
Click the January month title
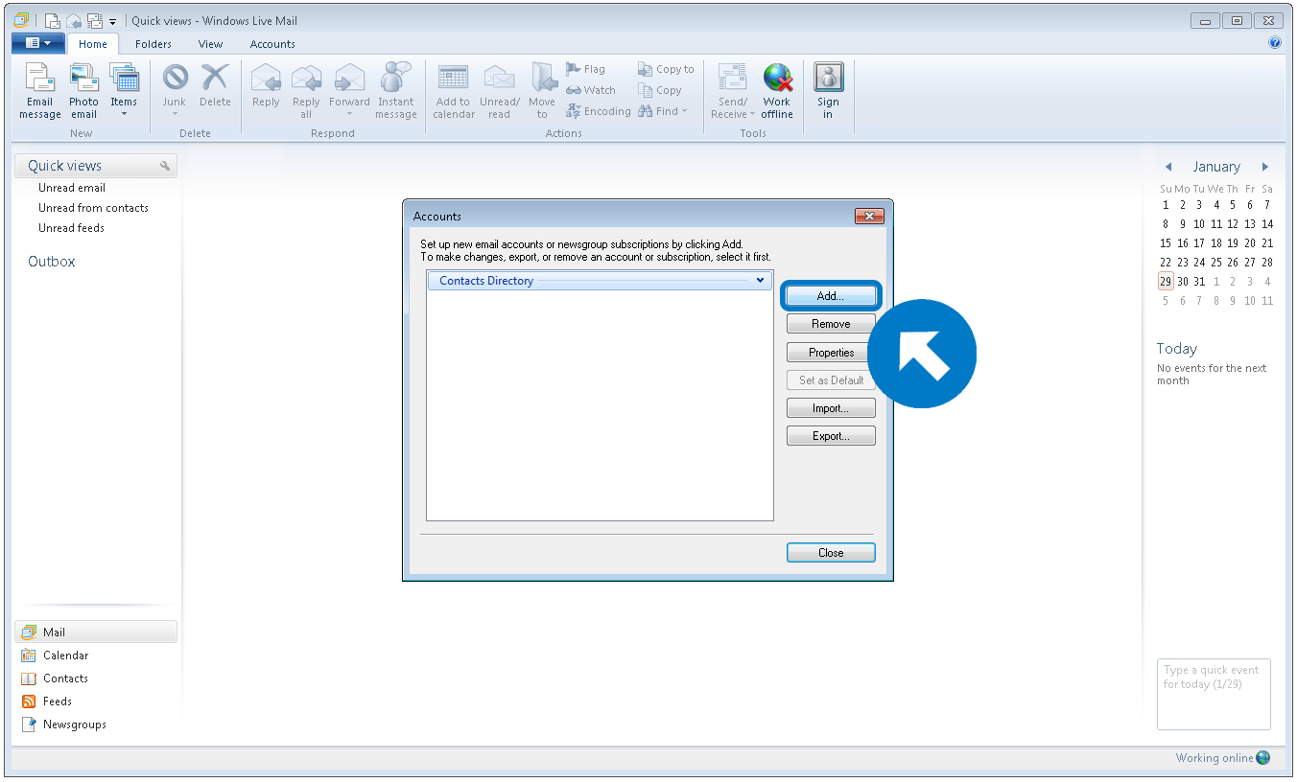point(1216,167)
